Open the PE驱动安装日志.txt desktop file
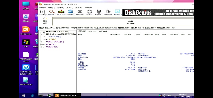This screenshot has height=98, width=213. coord(26,57)
